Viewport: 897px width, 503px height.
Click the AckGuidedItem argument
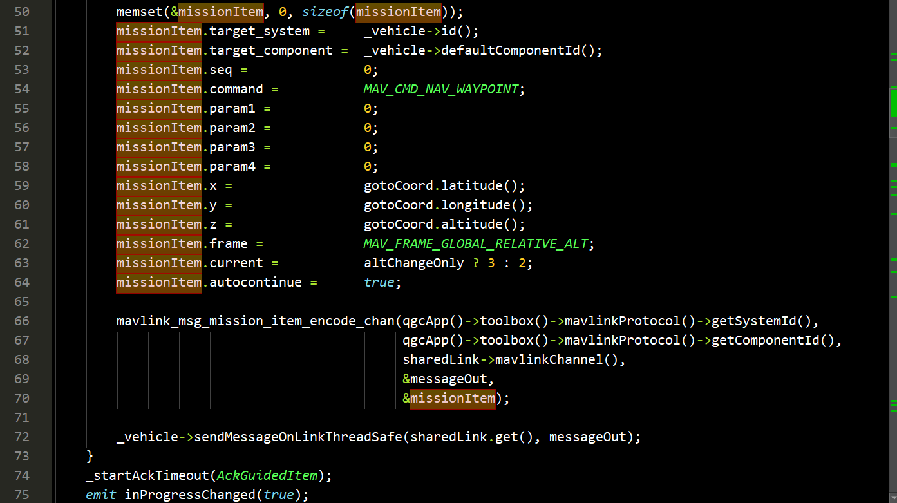tap(267, 475)
